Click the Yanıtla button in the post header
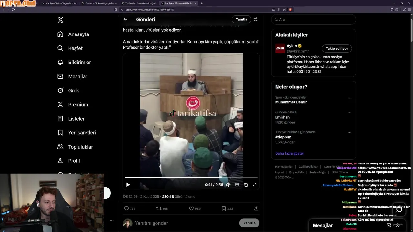 [241, 19]
